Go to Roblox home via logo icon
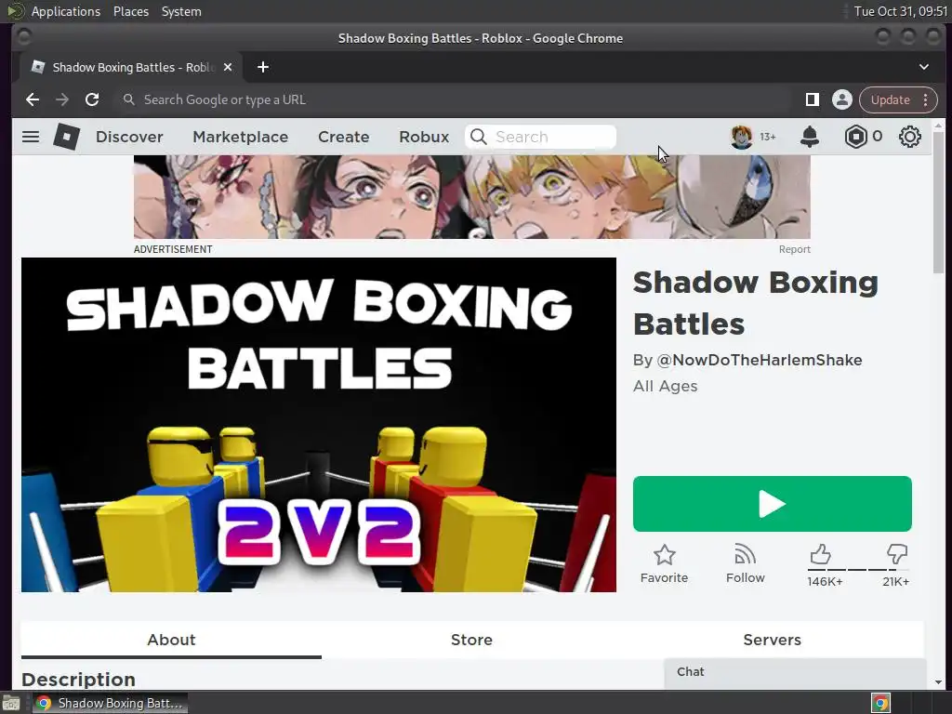This screenshot has width=952, height=714. point(67,137)
